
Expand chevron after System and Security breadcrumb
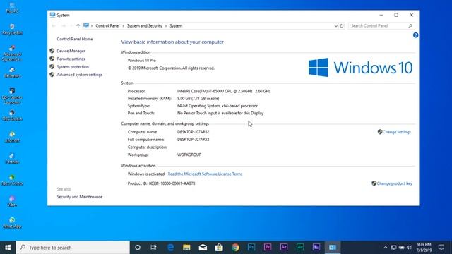pos(166,26)
